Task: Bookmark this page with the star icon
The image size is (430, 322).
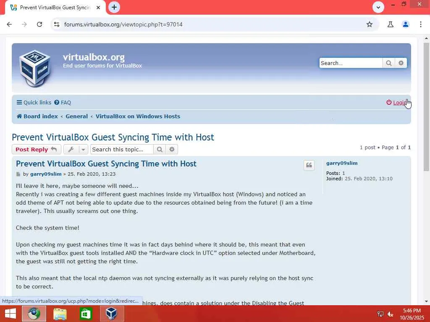Action: tap(370, 24)
